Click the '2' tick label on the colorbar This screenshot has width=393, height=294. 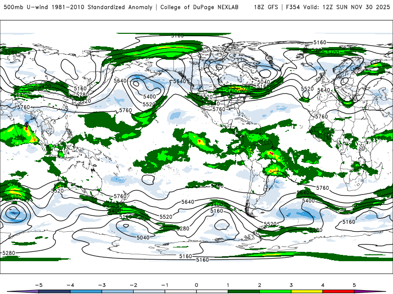tap(260, 285)
